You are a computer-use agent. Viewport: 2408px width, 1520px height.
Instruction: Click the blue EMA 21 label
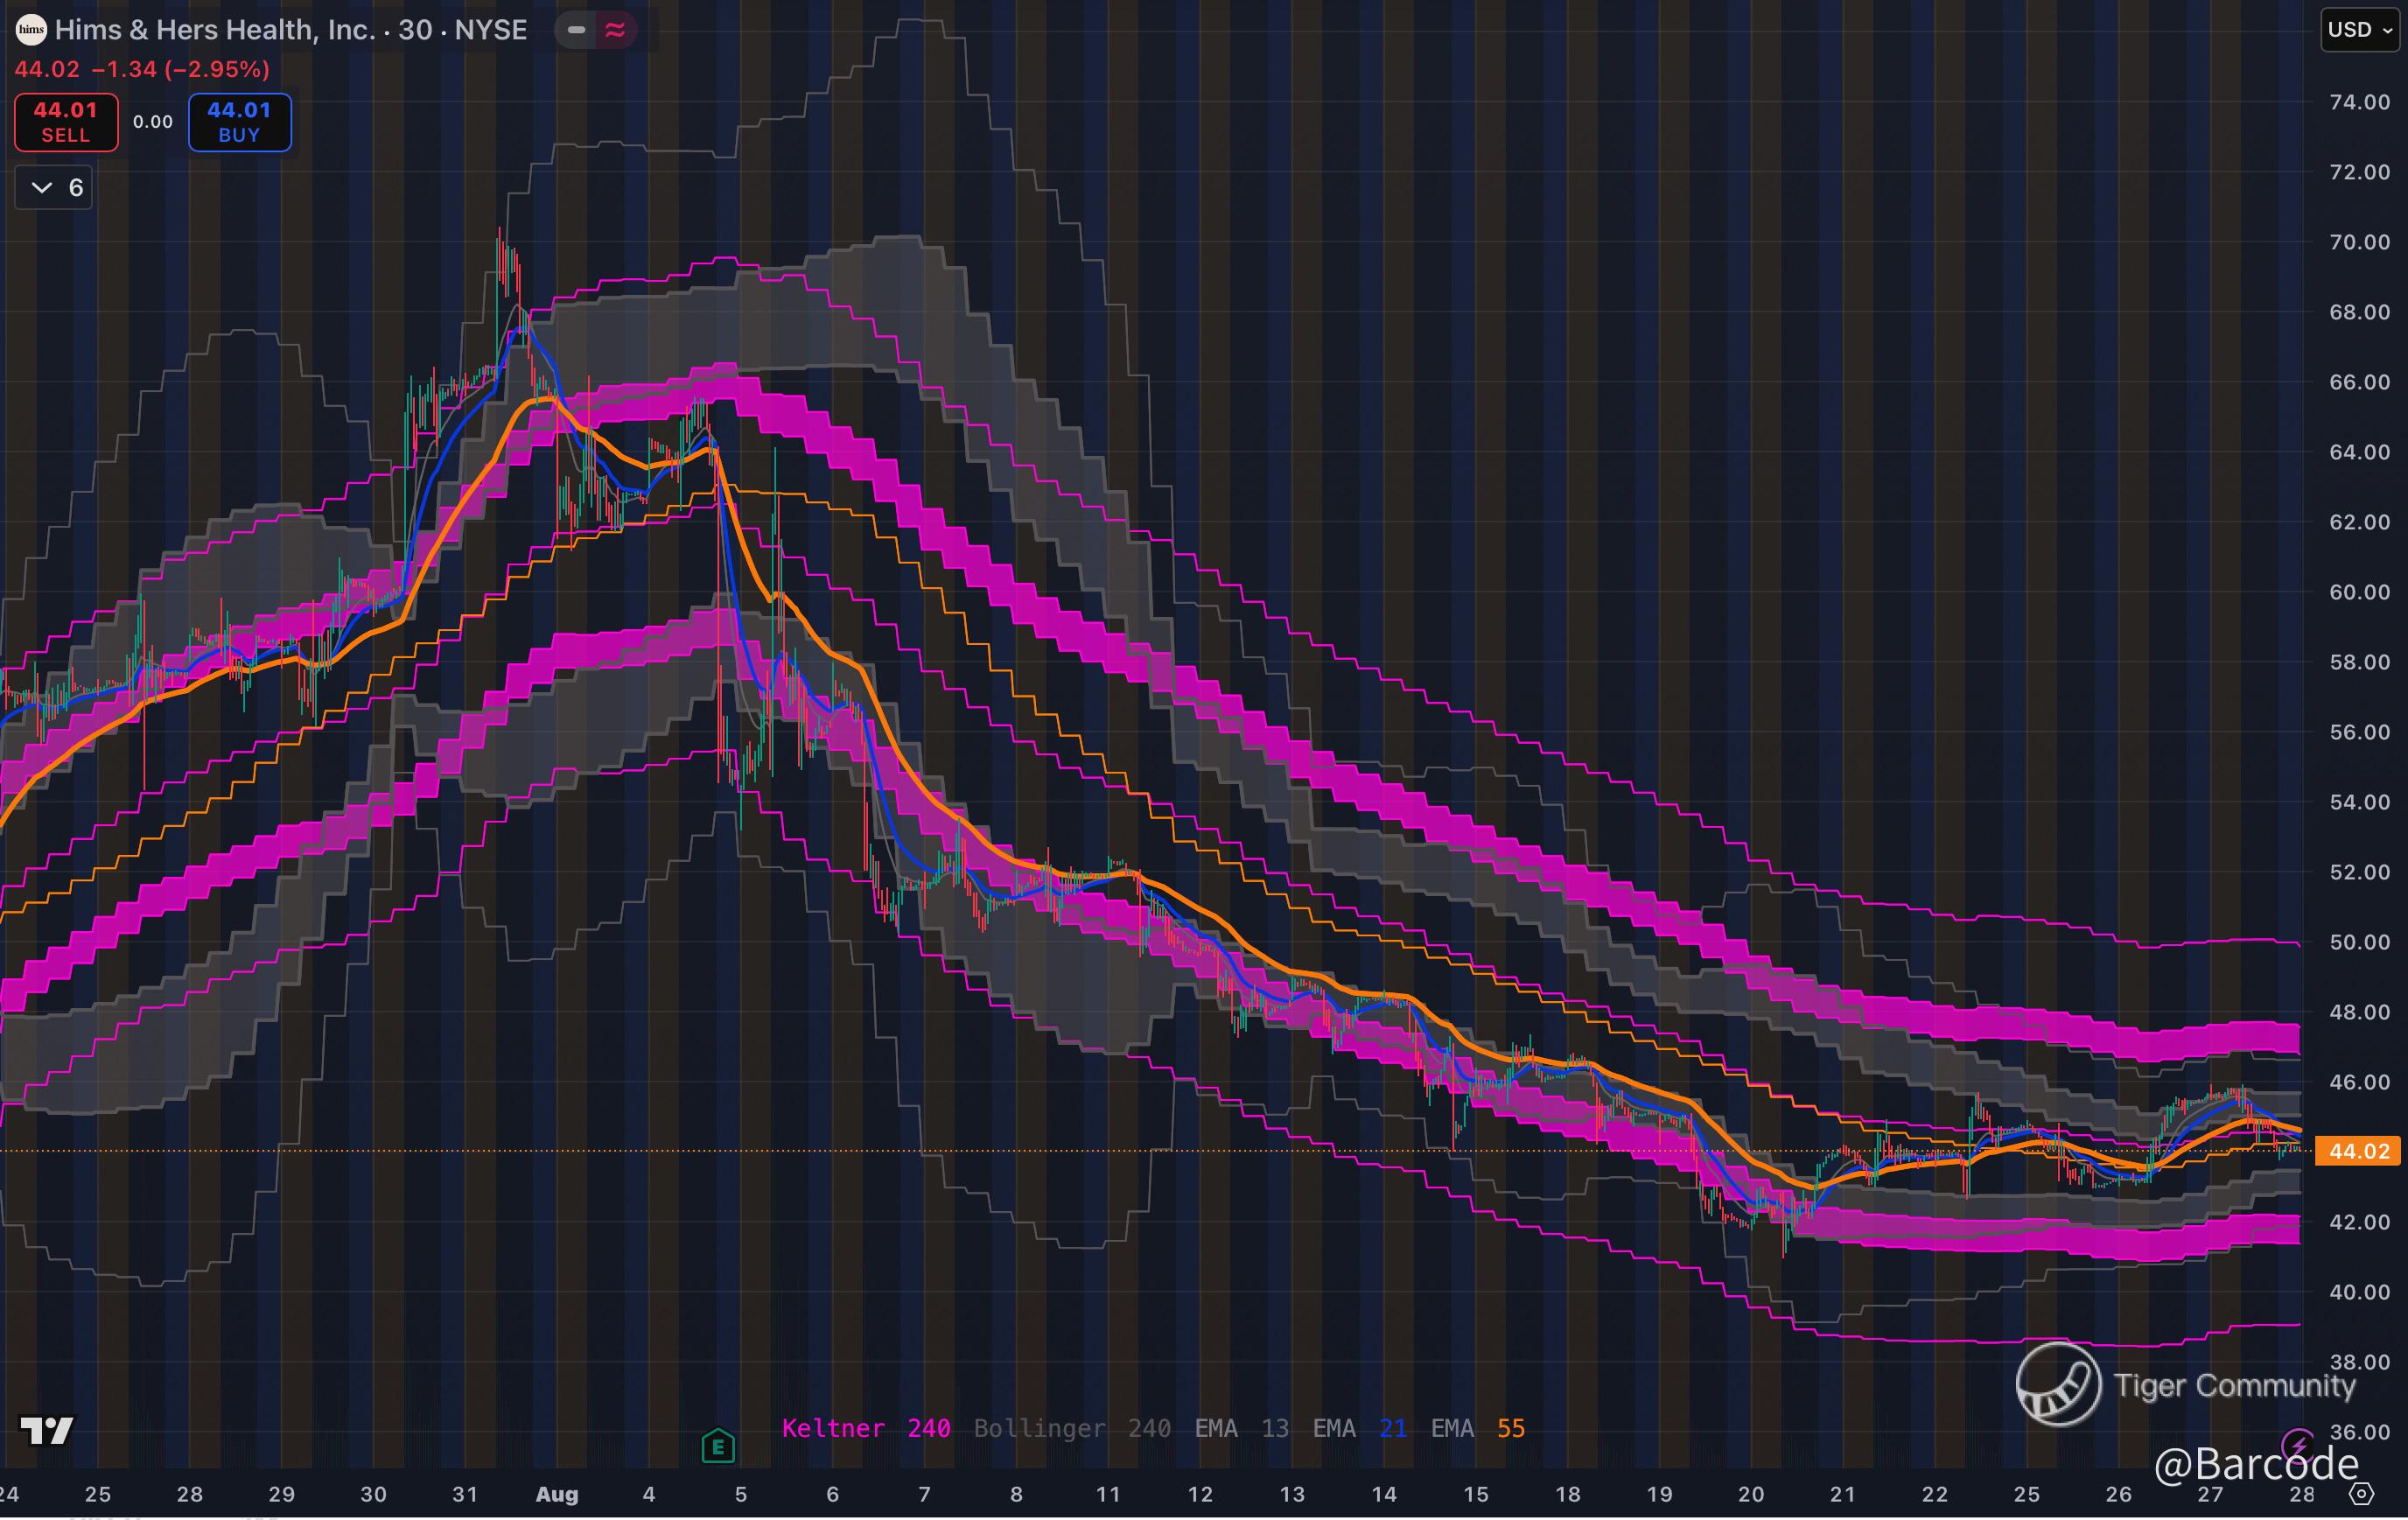coord(1359,1428)
